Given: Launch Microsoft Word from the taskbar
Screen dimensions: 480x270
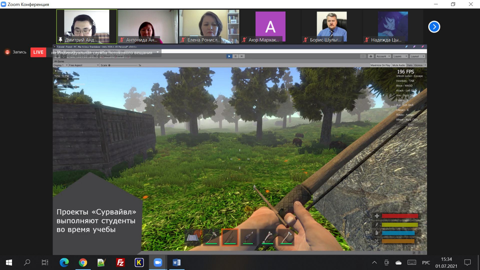Looking at the screenshot, I should tap(177, 262).
